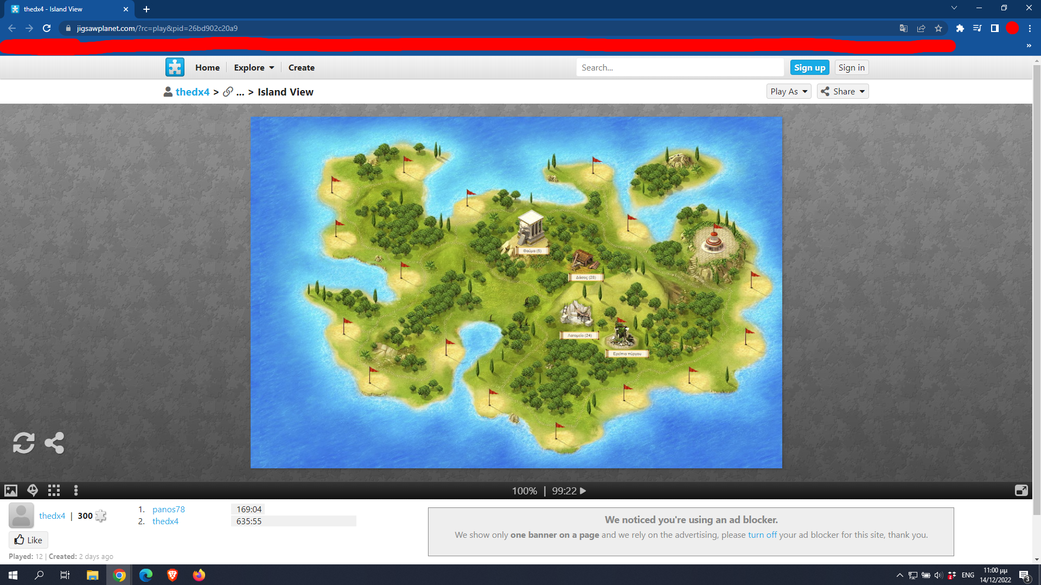Restart puzzle with the refresh arrows icon

24,443
